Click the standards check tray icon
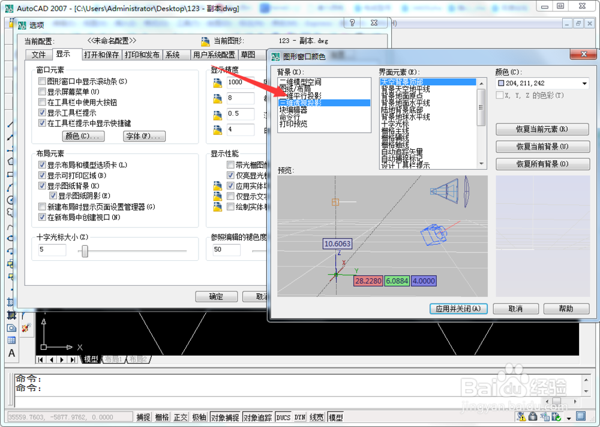The height and width of the screenshot is (427, 600). (x=556, y=416)
